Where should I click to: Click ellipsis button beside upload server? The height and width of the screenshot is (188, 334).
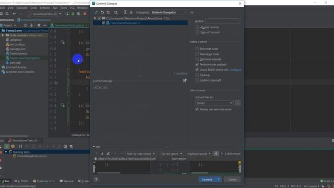pos(238,103)
